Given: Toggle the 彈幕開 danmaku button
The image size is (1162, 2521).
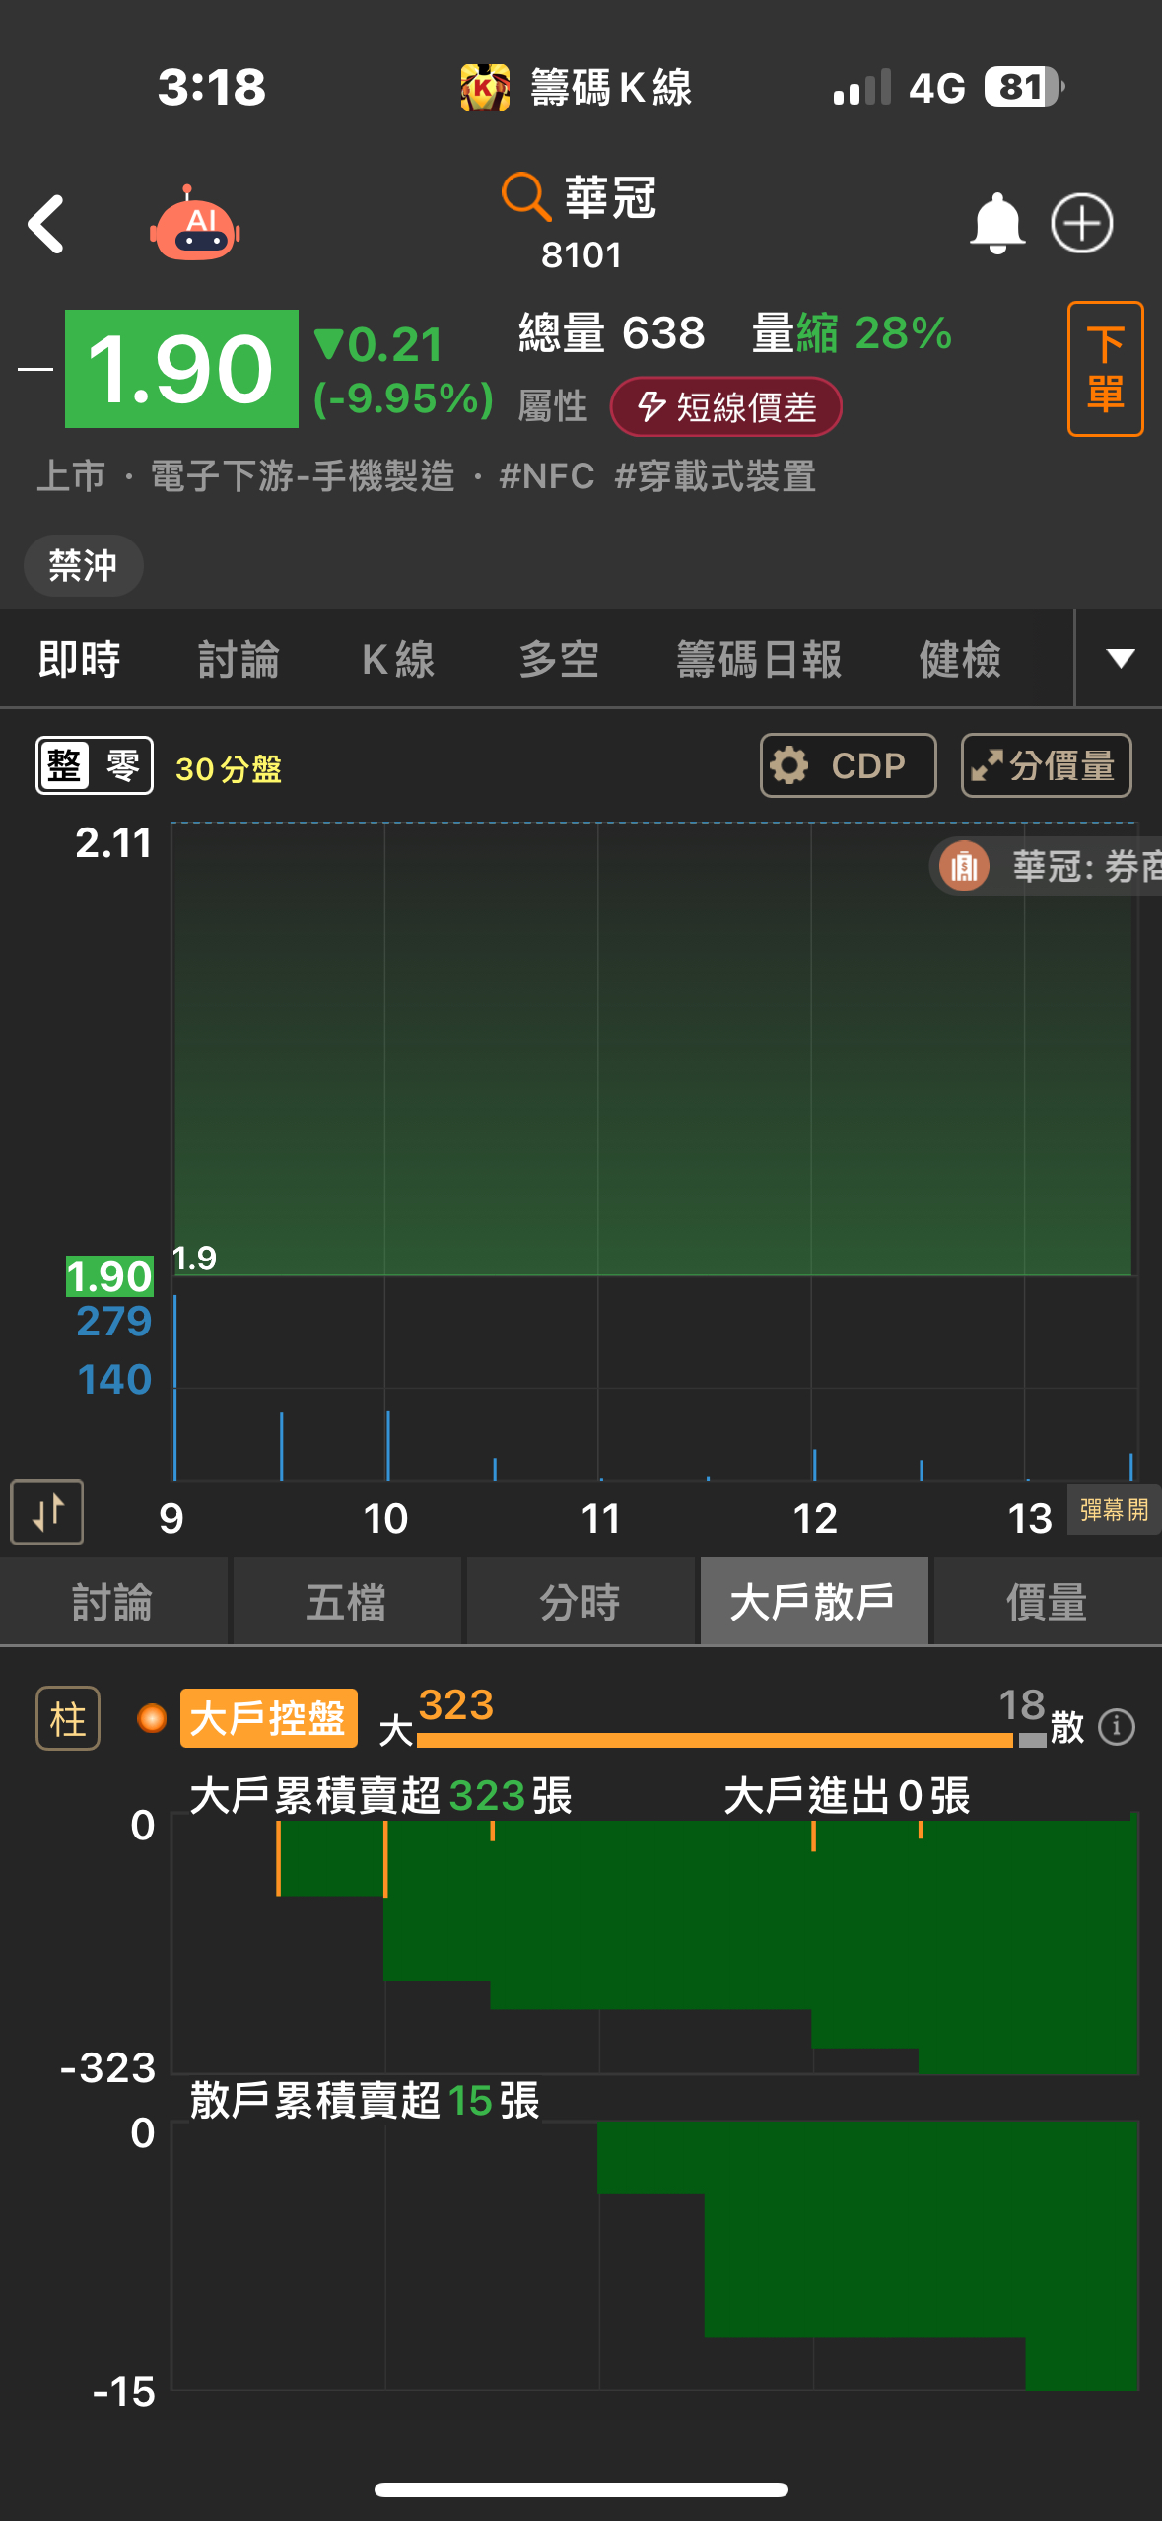Looking at the screenshot, I should [x=1114, y=1509].
